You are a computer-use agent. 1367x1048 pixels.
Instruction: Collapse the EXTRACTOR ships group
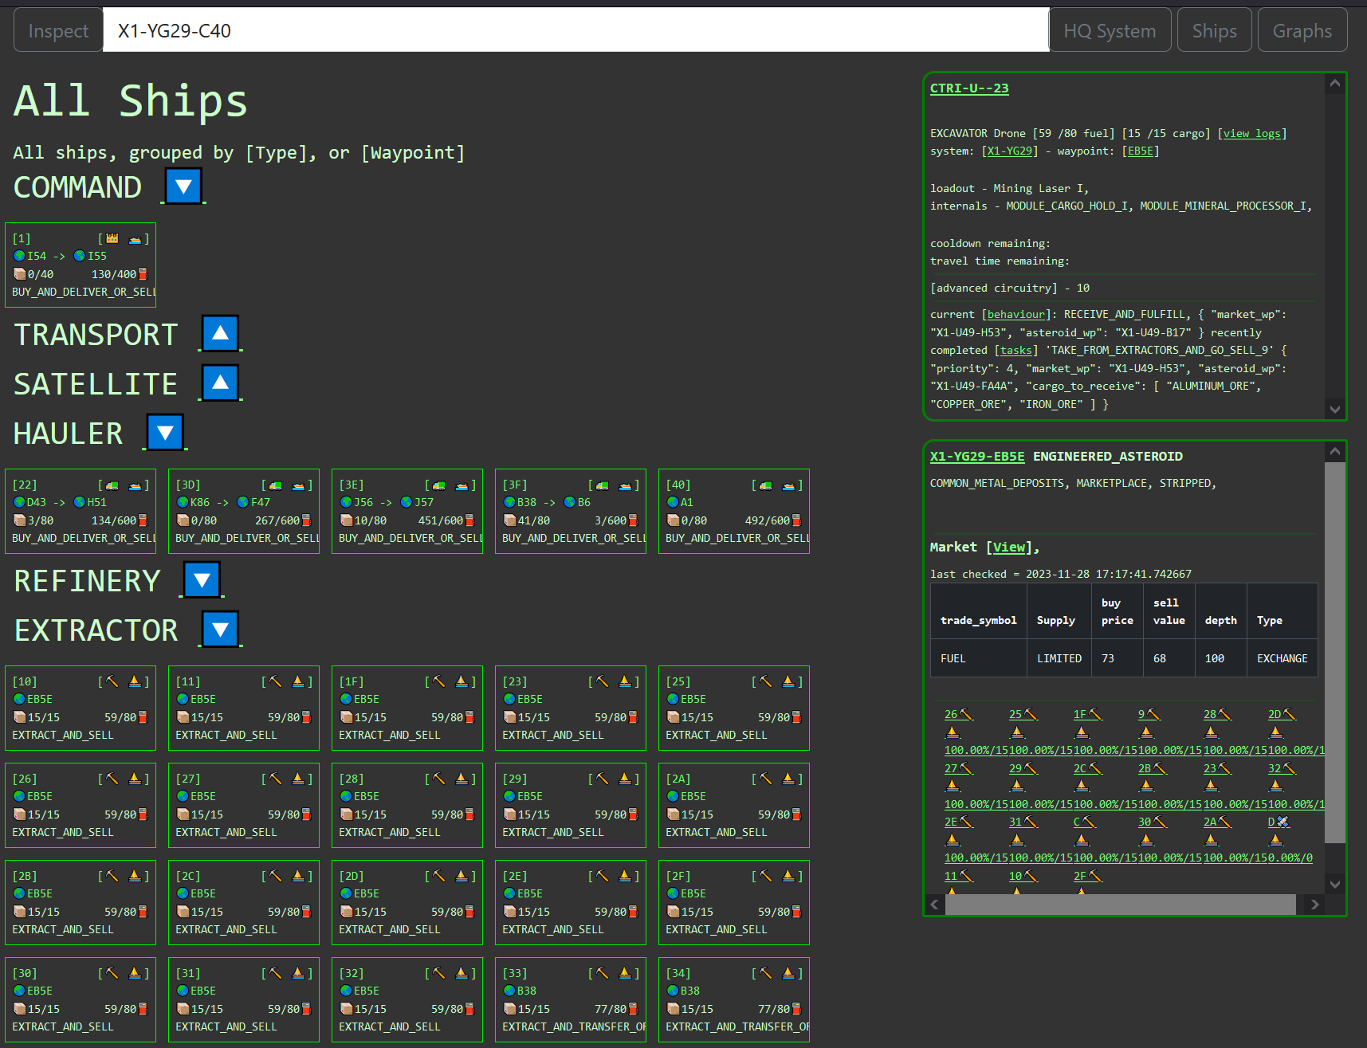click(x=220, y=629)
